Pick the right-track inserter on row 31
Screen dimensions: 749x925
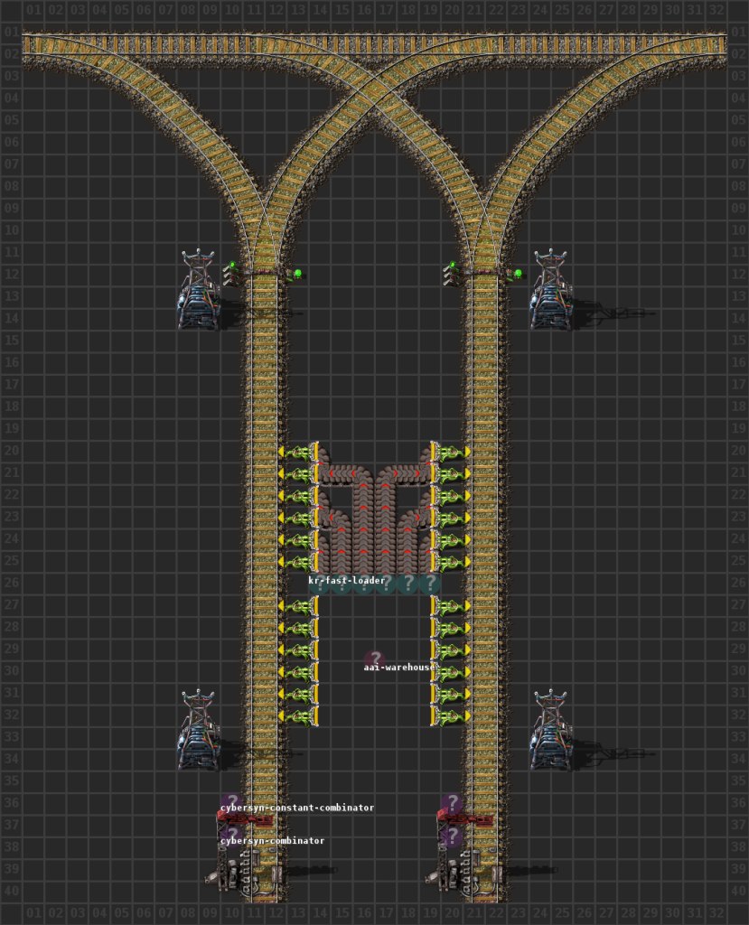[451, 695]
